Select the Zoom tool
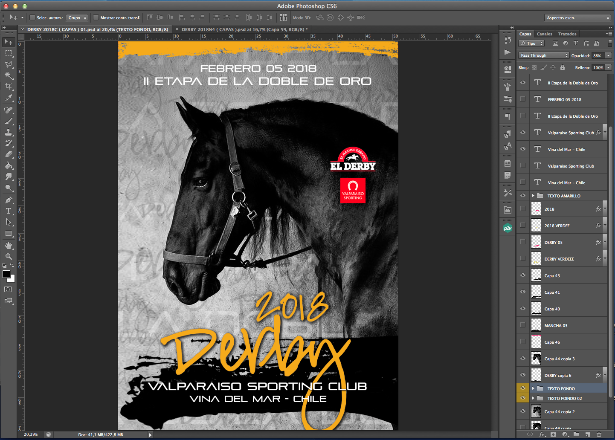 (8, 257)
